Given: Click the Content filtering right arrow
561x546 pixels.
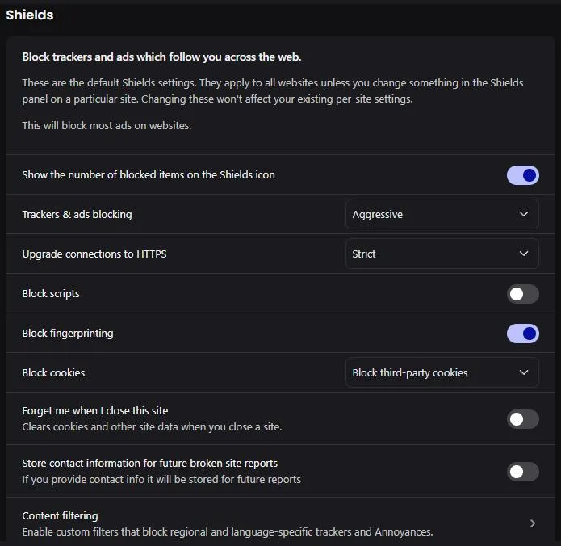Looking at the screenshot, I should tap(533, 523).
